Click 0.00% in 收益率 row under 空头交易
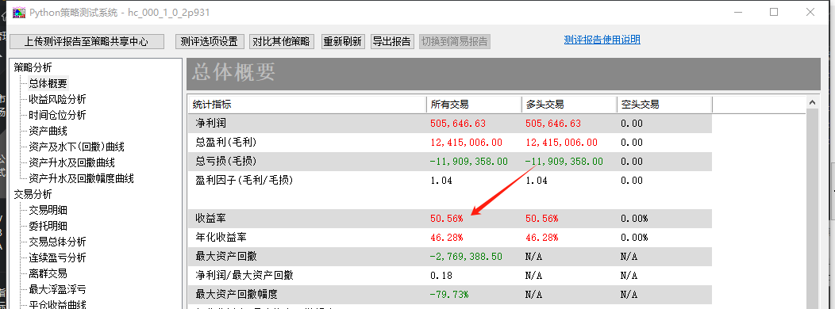The width and height of the screenshot is (835, 309). [634, 219]
